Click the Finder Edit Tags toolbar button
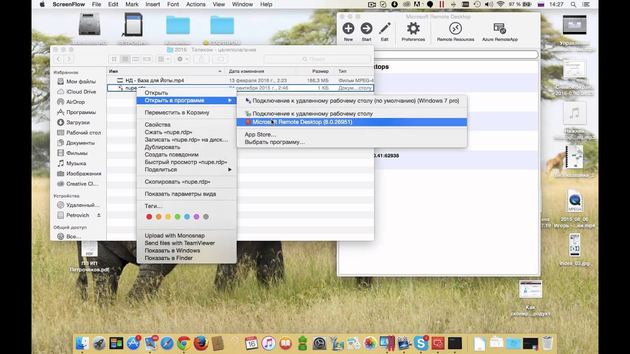 click(220, 59)
